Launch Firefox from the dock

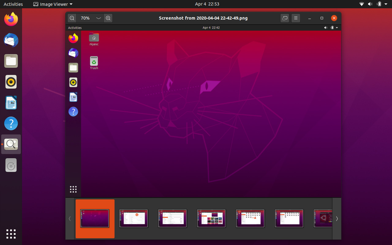(11, 19)
